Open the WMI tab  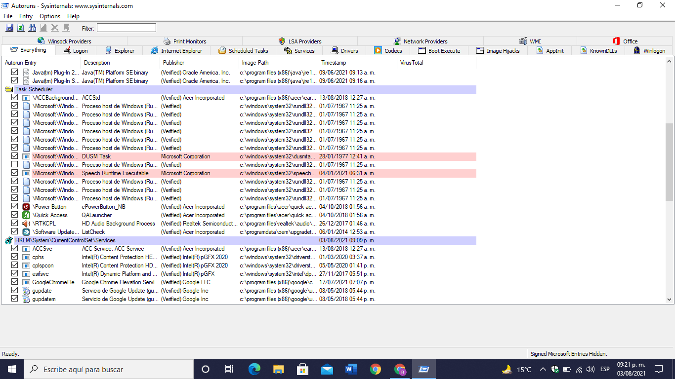point(530,41)
